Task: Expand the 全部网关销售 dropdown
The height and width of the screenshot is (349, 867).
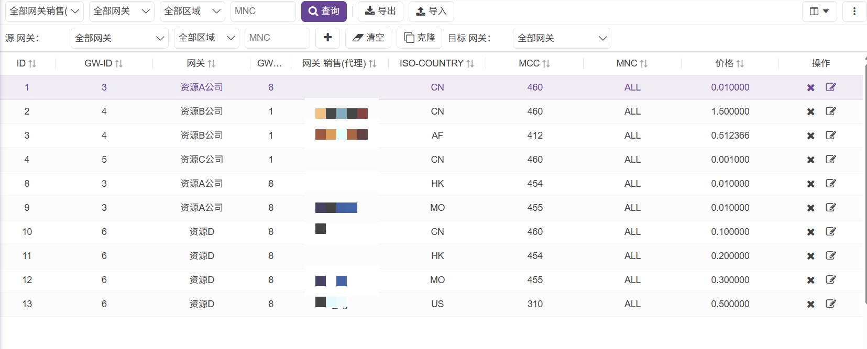Action: [x=45, y=11]
